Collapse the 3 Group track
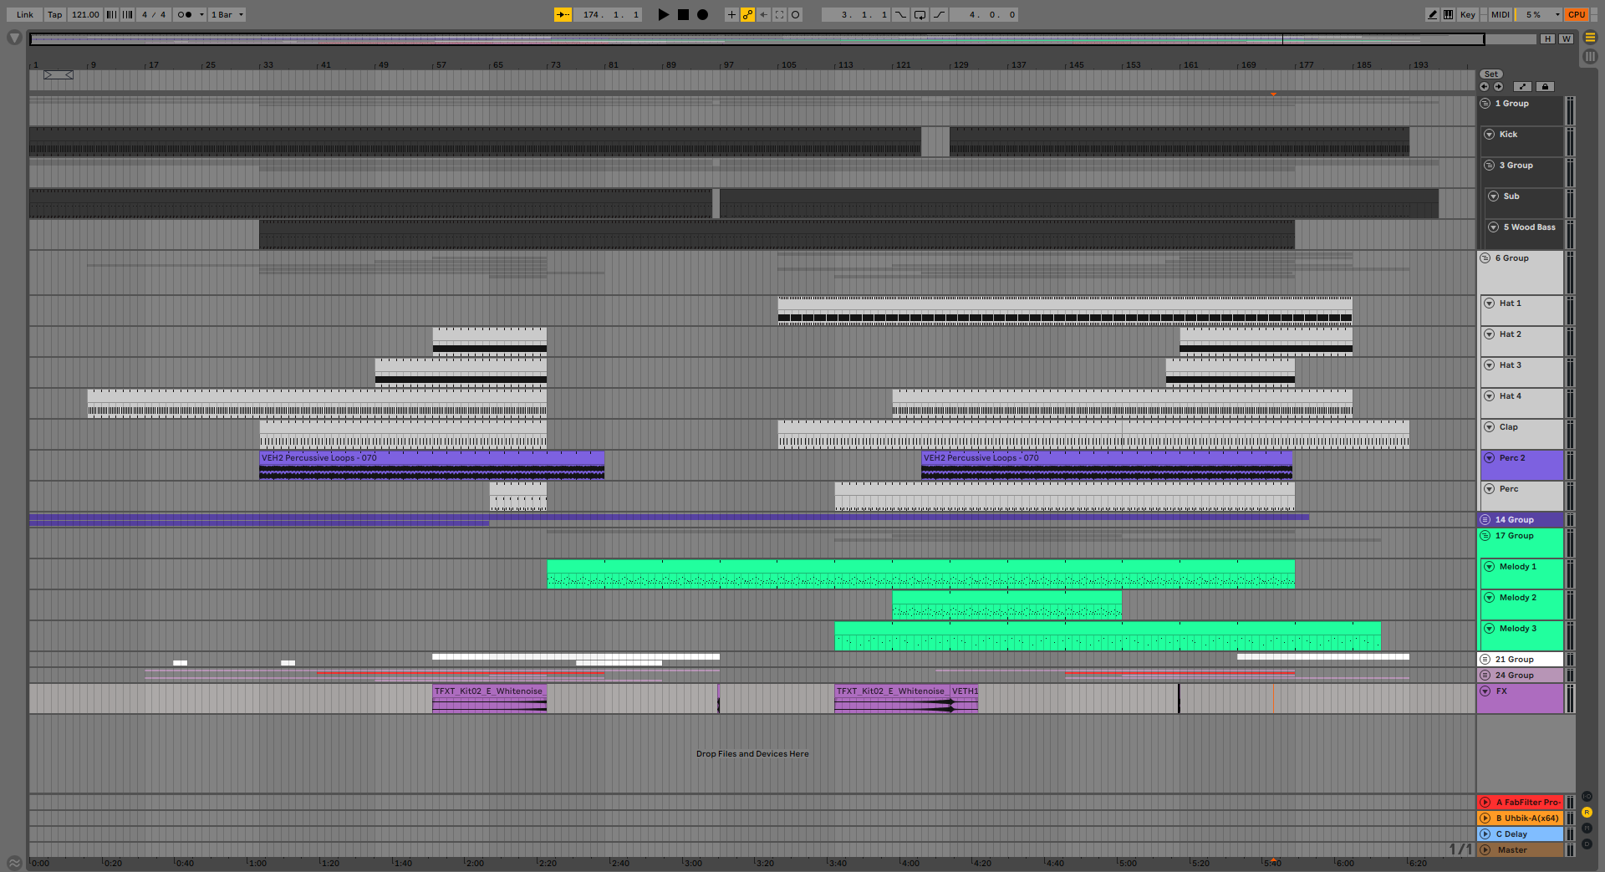The height and width of the screenshot is (872, 1605). pos(1490,166)
